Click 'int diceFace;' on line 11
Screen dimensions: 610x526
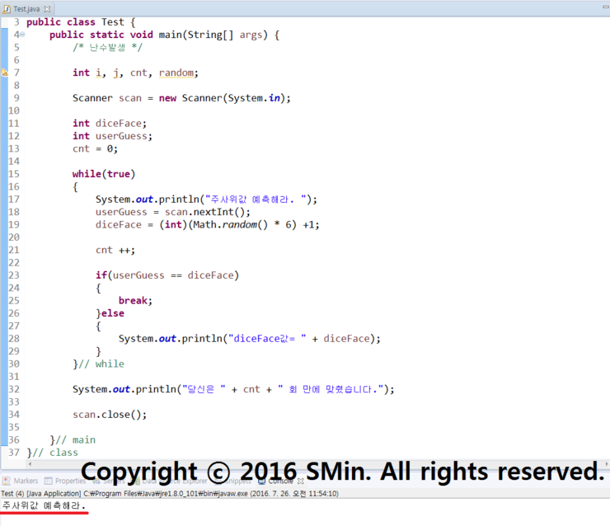coord(110,124)
